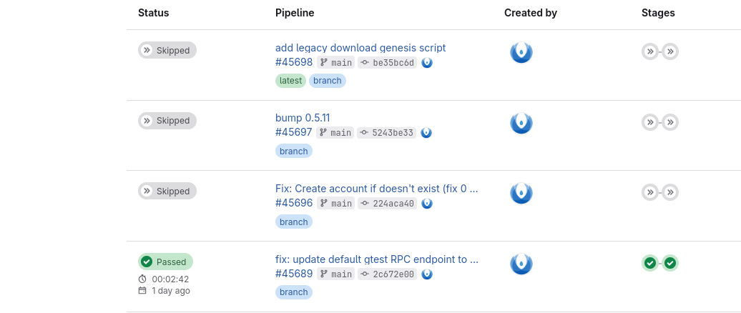Image resolution: width=741 pixels, height=313 pixels.
Task: Open the 'add legacy download genesis script' pipeline
Action: pyautogui.click(x=360, y=48)
